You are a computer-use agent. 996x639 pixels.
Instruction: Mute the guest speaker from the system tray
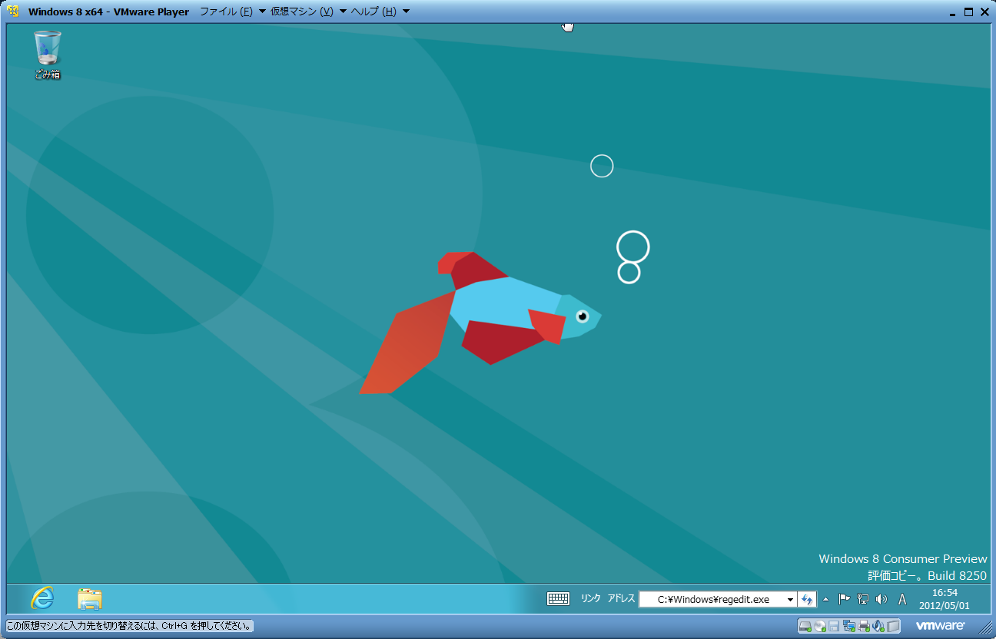881,599
